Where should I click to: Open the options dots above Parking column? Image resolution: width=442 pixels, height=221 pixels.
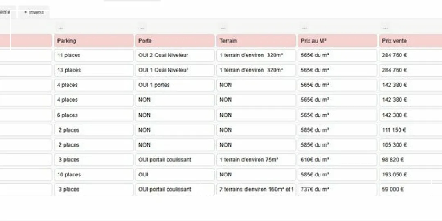pos(61,28)
